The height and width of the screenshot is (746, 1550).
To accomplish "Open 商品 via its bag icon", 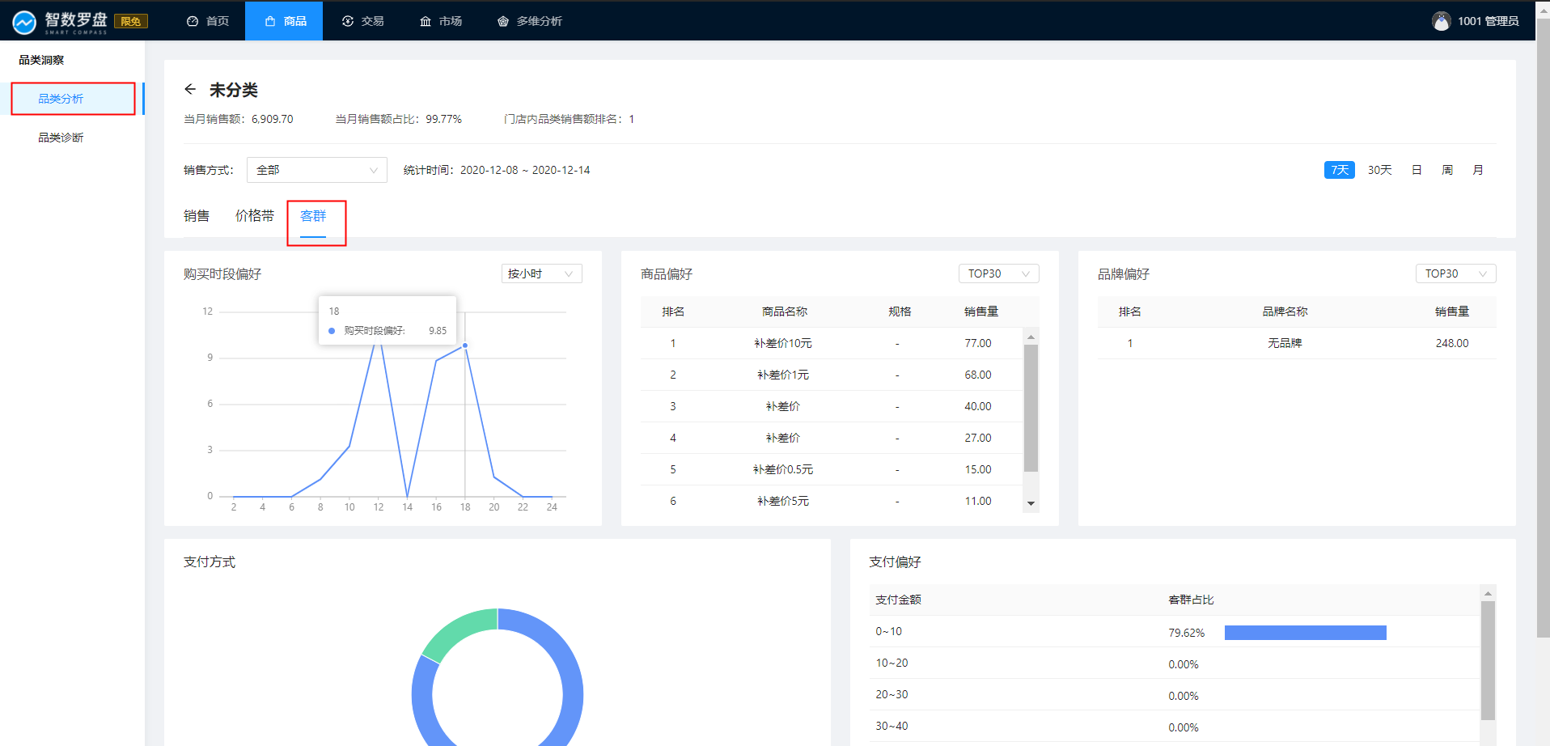I will [270, 21].
